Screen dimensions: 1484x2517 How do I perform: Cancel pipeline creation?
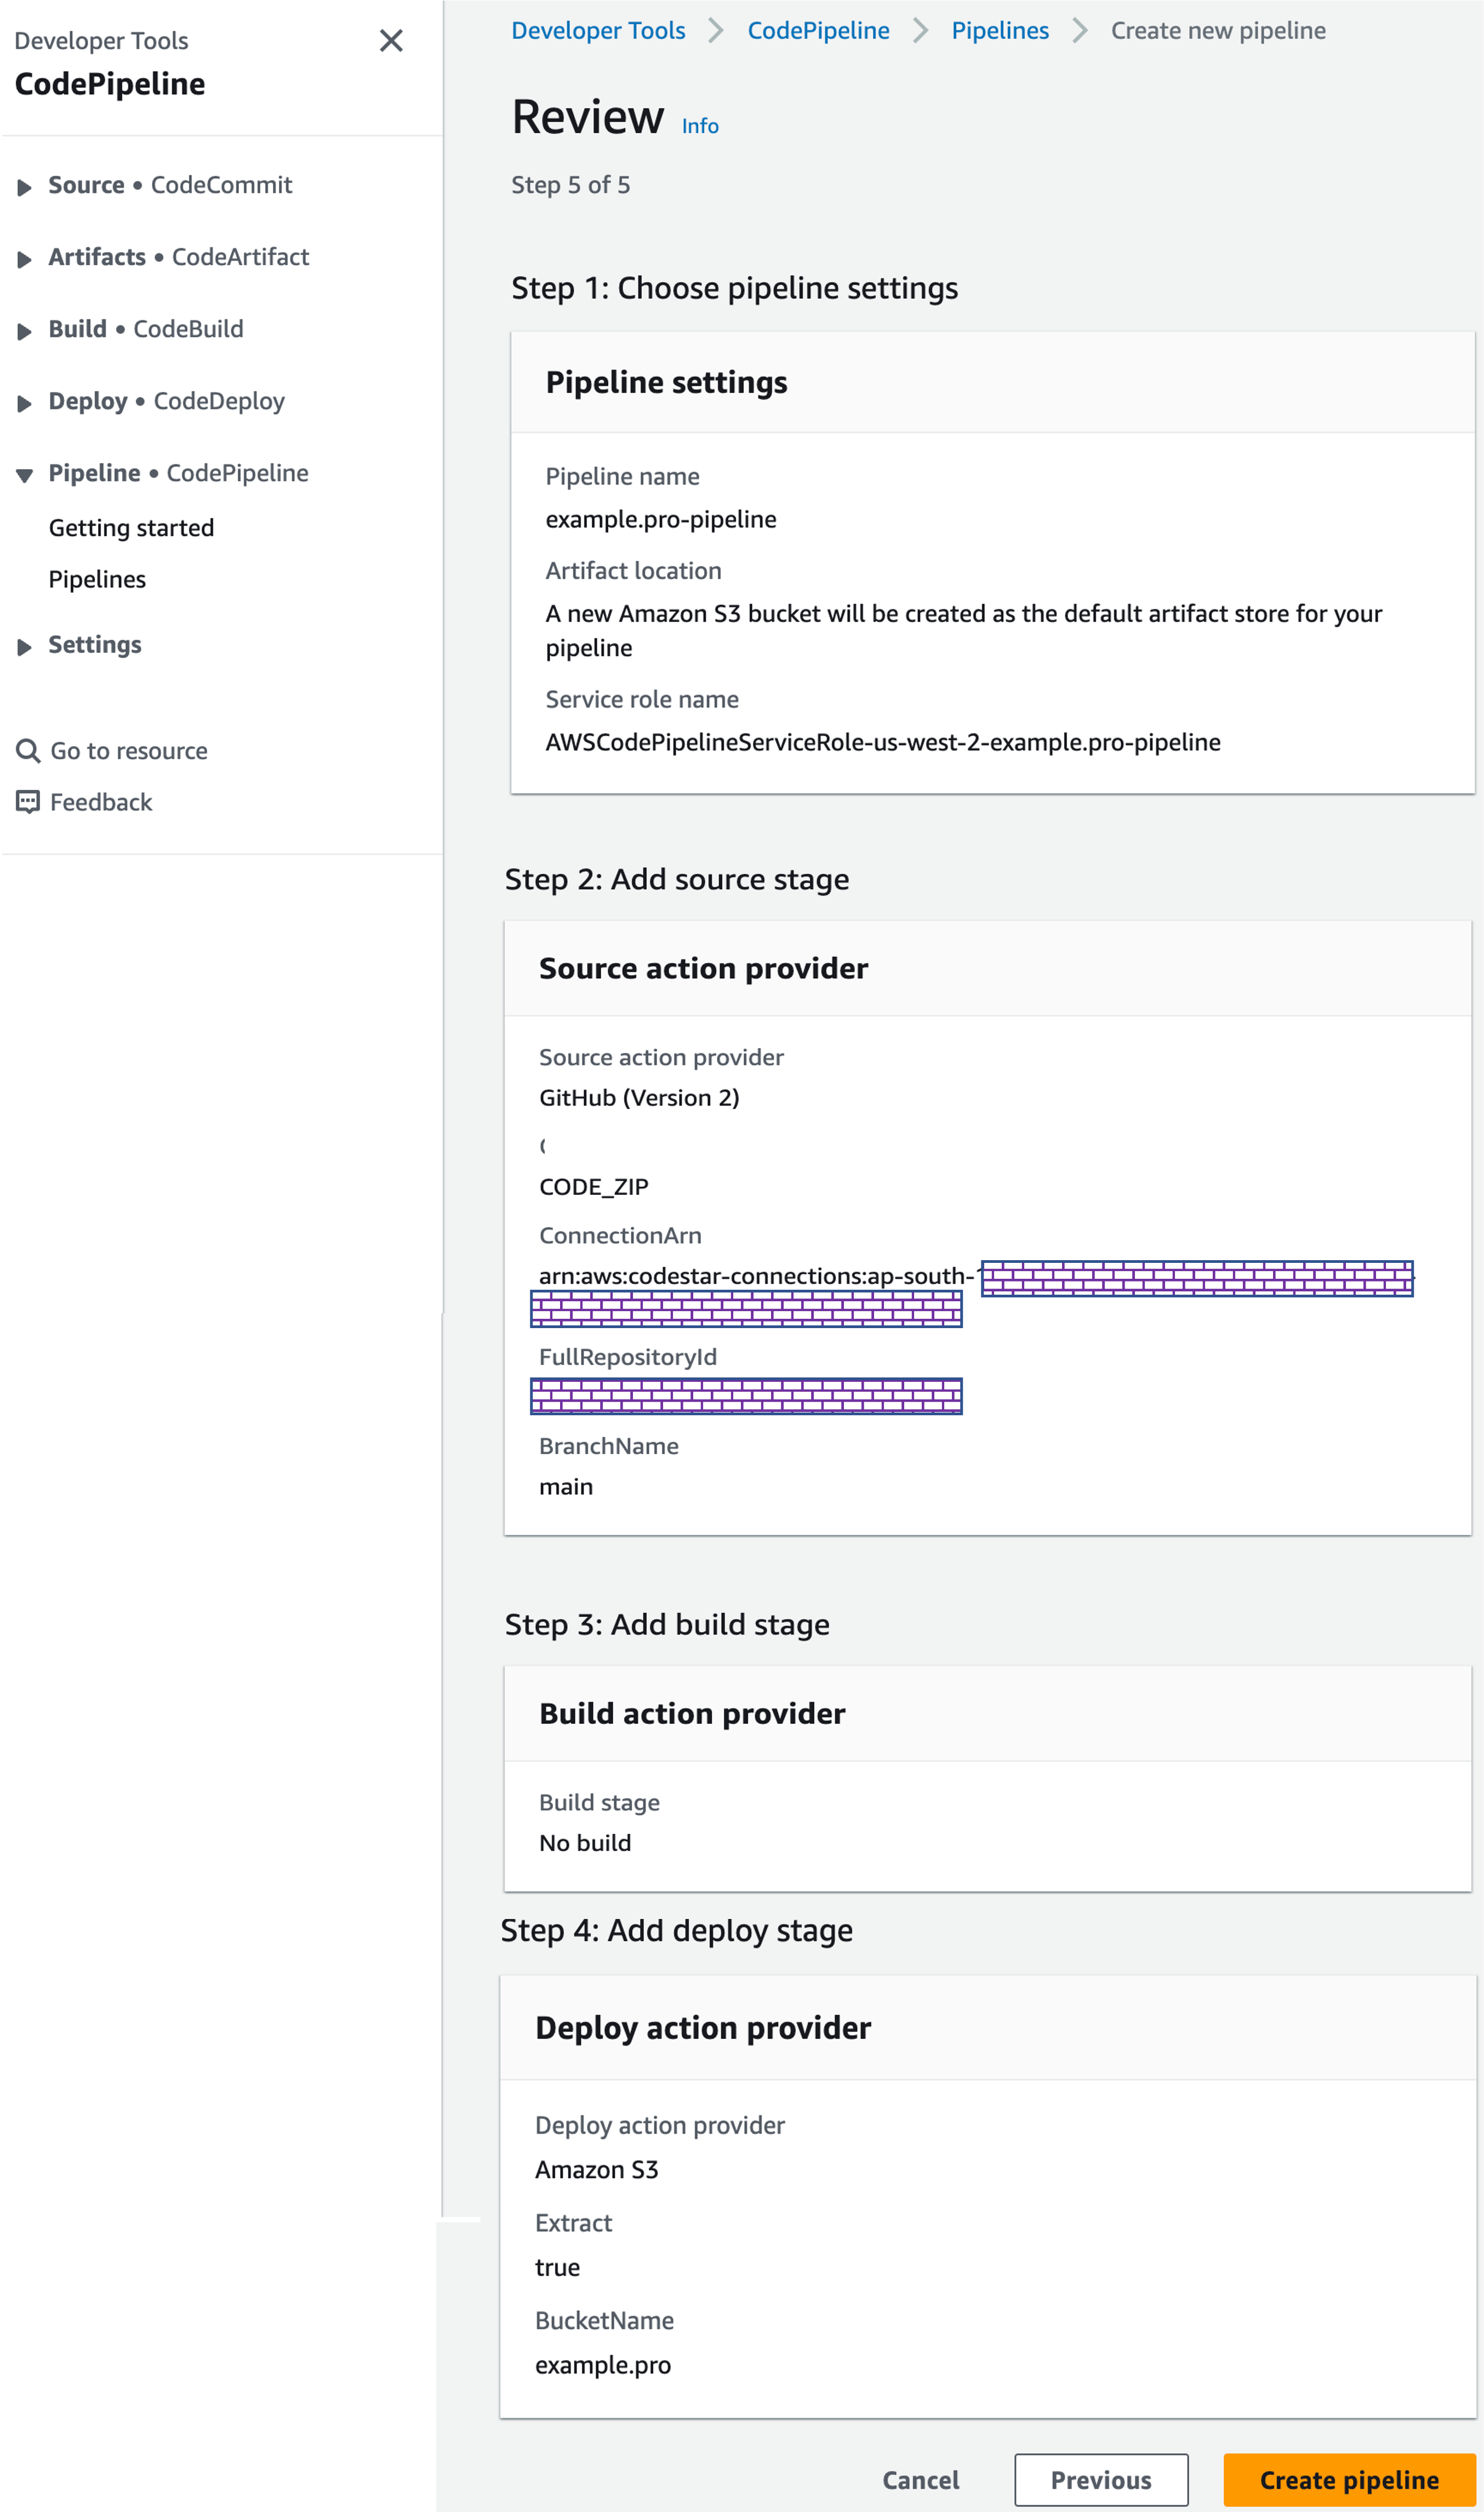point(920,2480)
